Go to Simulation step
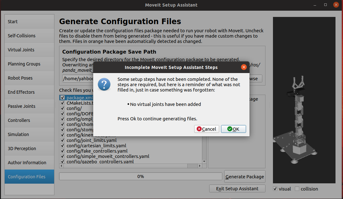The height and width of the screenshot is (199, 343). [x=29, y=134]
